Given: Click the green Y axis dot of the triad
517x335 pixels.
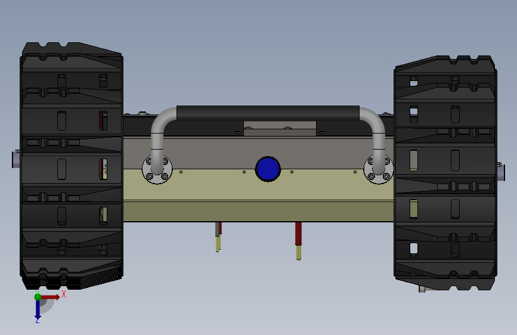Looking at the screenshot, I should point(38,297).
